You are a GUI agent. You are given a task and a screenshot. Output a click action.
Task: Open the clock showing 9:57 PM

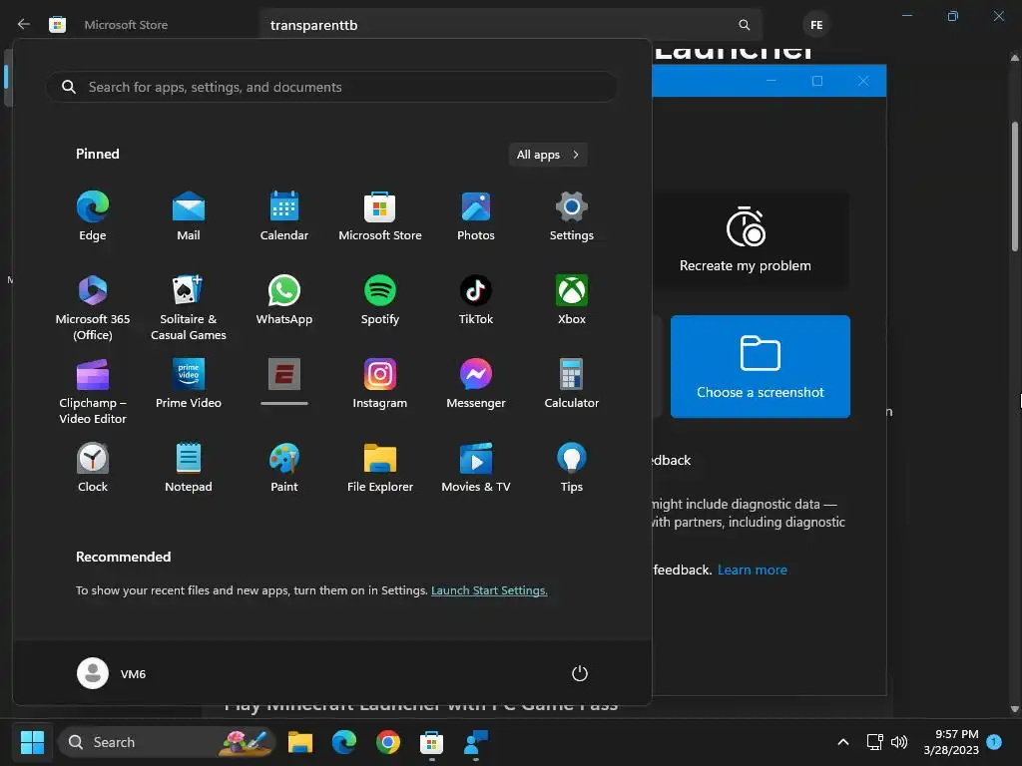point(951,742)
